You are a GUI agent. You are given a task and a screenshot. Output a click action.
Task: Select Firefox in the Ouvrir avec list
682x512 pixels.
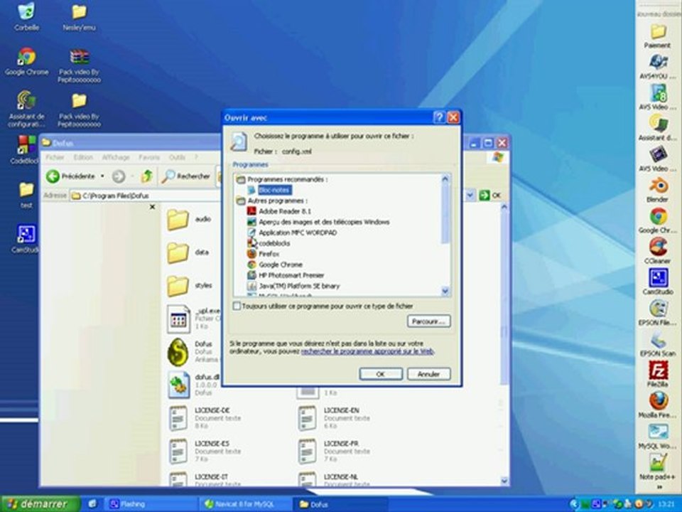tap(269, 254)
